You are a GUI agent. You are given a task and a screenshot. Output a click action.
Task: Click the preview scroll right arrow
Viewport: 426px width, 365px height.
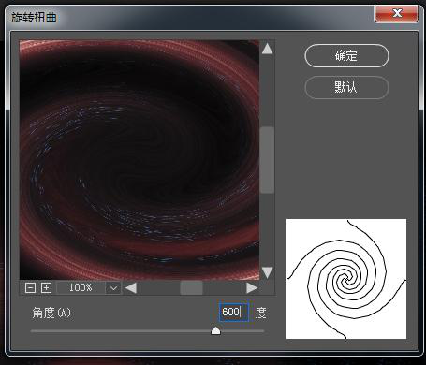[x=252, y=288]
